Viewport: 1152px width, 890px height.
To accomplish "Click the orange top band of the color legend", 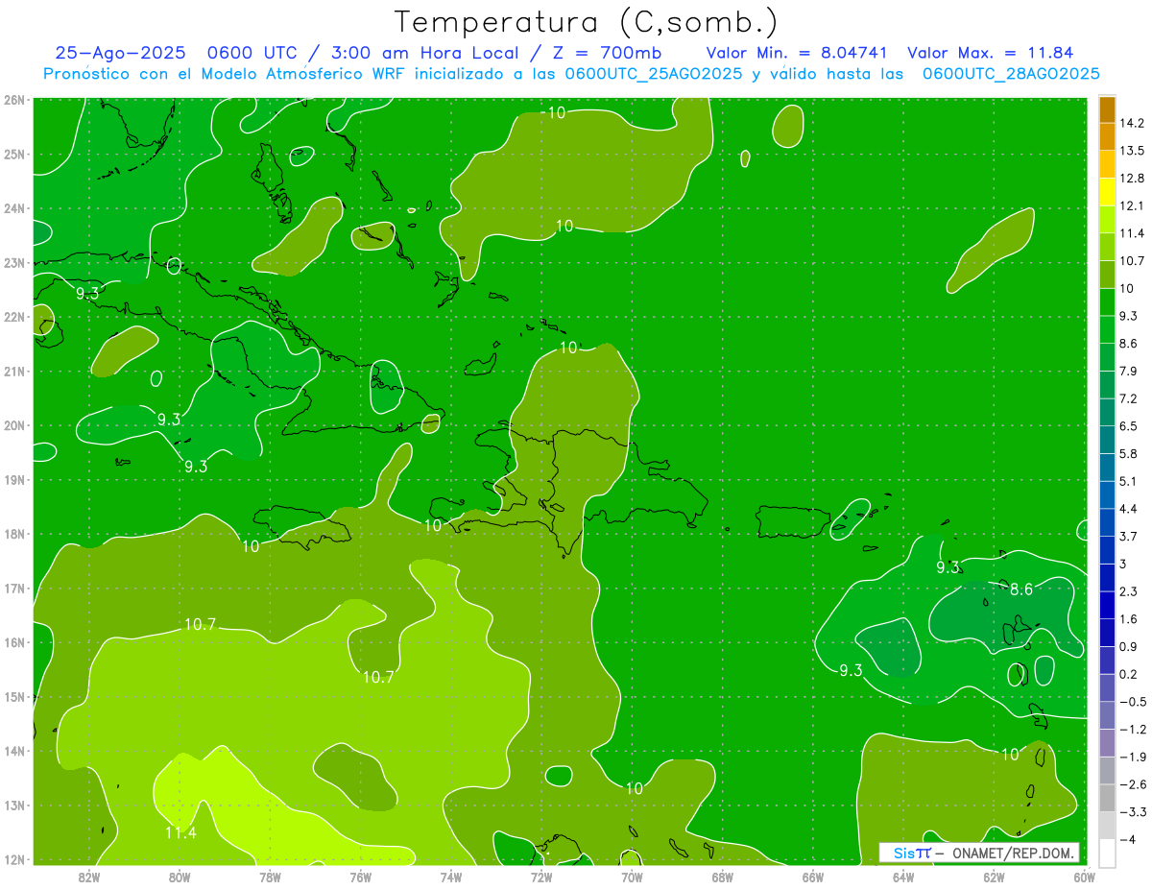I will (x=1107, y=109).
